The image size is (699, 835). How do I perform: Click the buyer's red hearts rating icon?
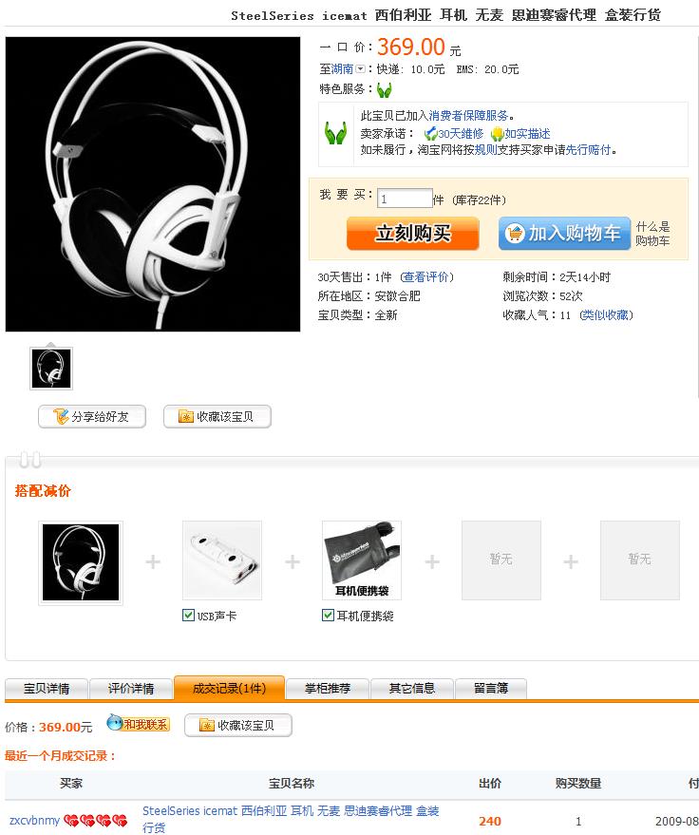click(x=95, y=820)
